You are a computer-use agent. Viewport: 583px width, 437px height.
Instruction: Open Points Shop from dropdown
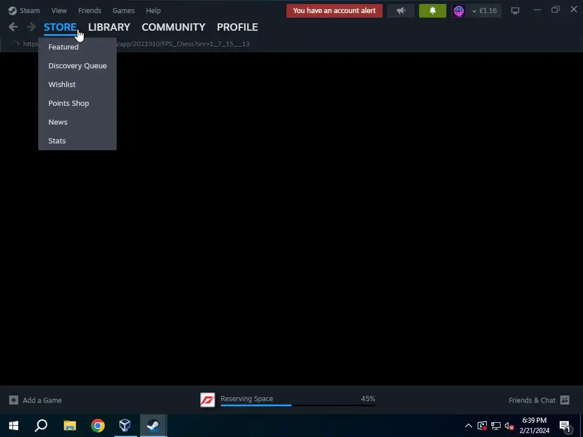[x=77, y=104]
